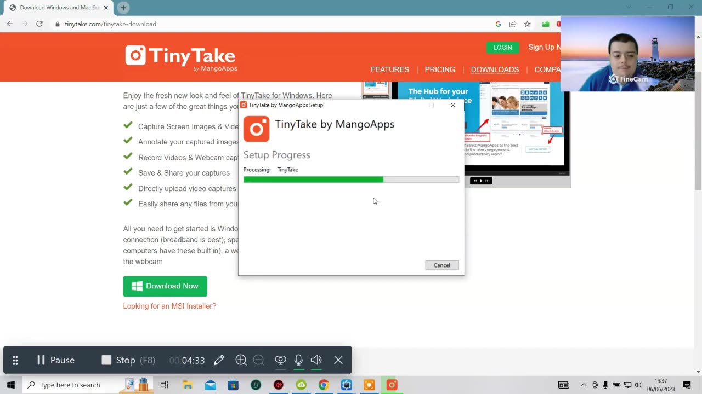Click the green extension icon in Chrome

(545, 24)
